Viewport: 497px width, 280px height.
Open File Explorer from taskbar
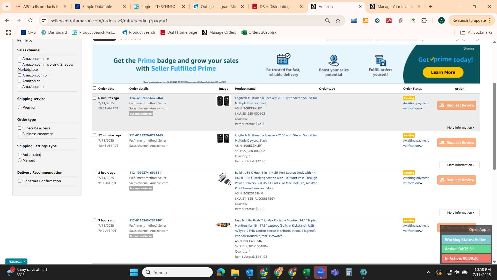click(x=235, y=272)
